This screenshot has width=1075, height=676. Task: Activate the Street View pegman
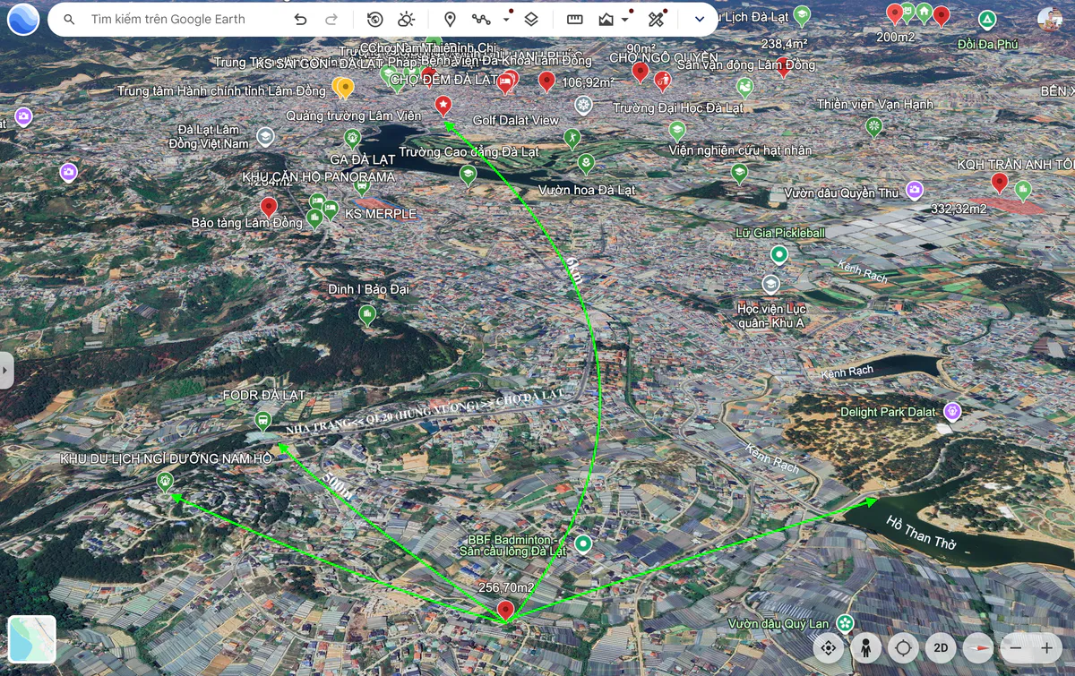[866, 647]
